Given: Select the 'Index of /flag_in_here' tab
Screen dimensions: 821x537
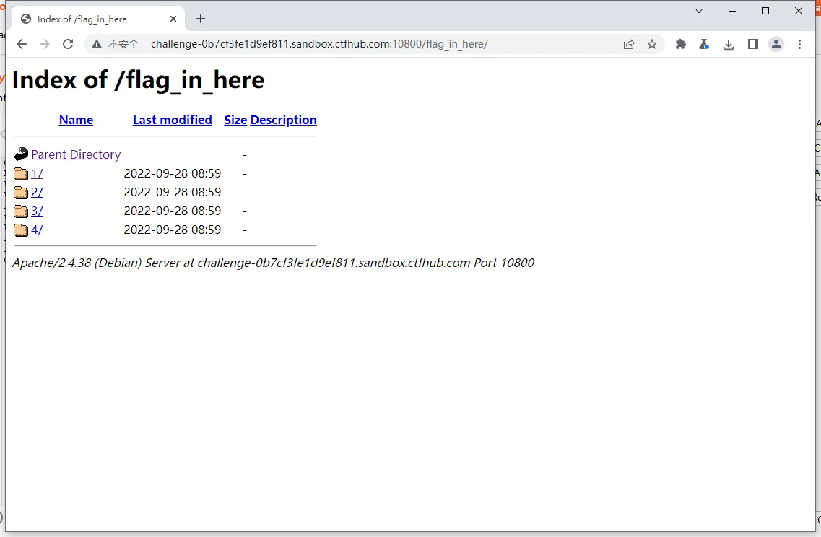Looking at the screenshot, I should pos(82,19).
